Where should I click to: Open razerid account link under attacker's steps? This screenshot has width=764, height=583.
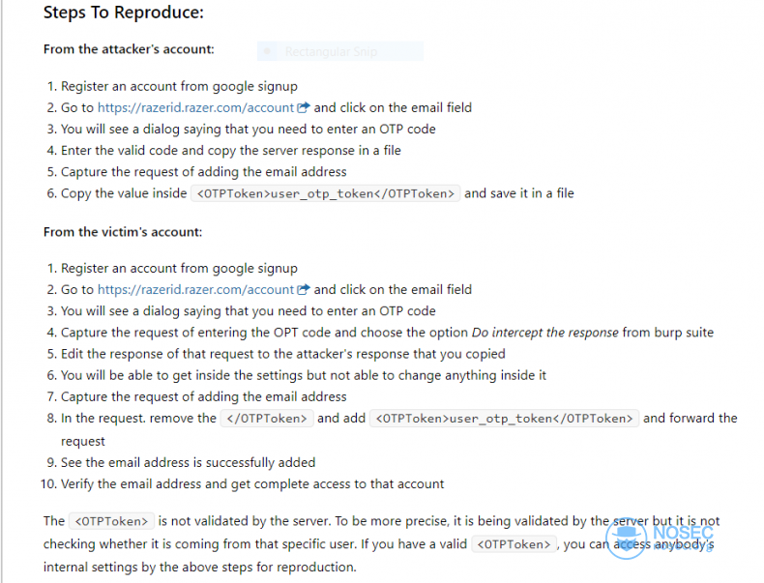[x=196, y=107]
